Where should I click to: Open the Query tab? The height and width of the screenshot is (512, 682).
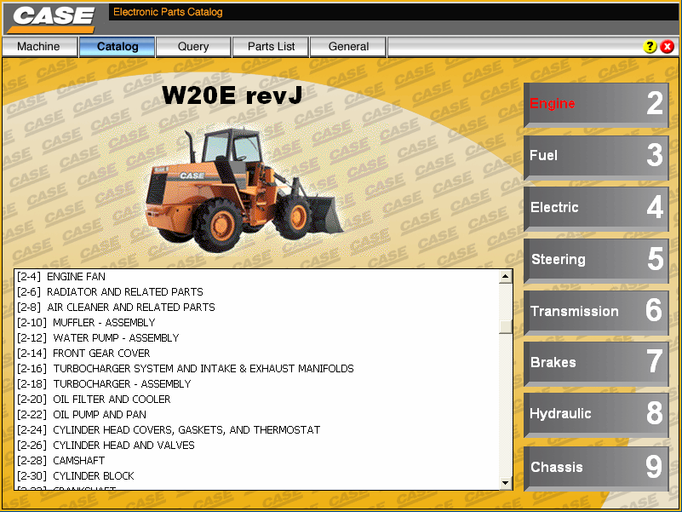(193, 47)
